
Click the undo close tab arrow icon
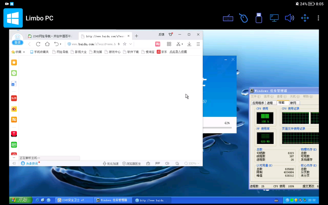(56, 44)
